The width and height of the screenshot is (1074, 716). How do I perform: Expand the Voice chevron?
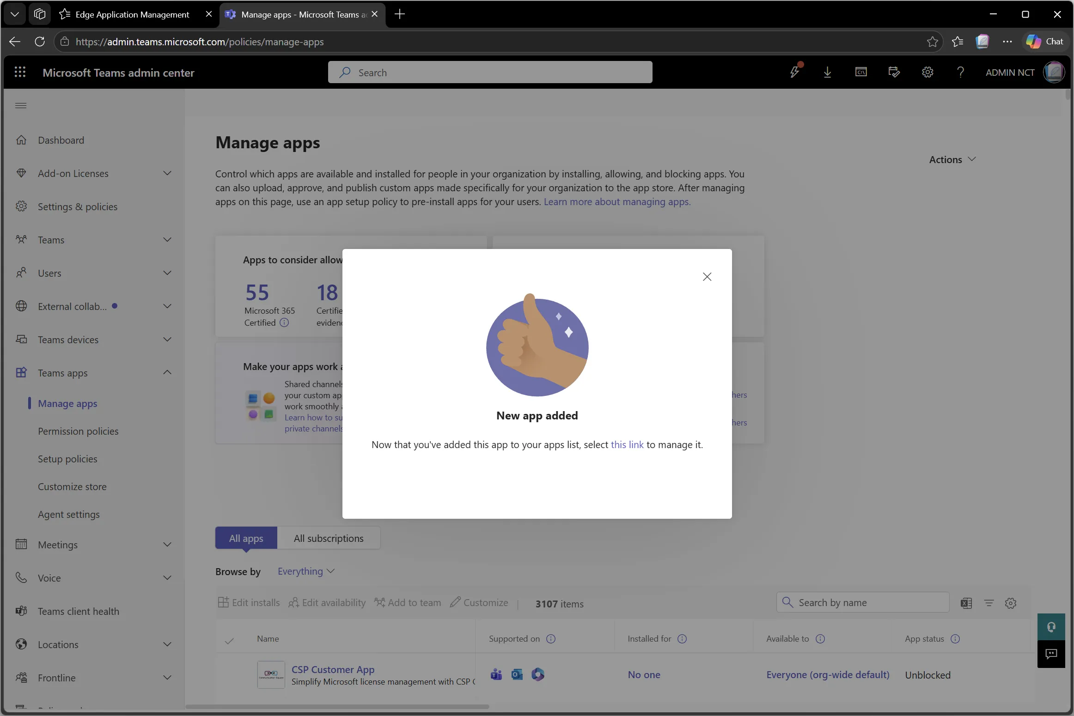167,578
